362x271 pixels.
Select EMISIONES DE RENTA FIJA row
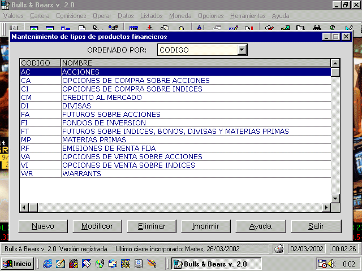click(175, 148)
